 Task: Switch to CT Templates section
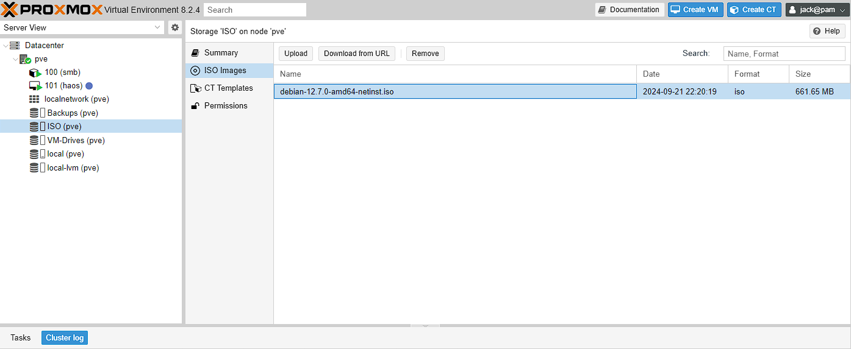(228, 88)
